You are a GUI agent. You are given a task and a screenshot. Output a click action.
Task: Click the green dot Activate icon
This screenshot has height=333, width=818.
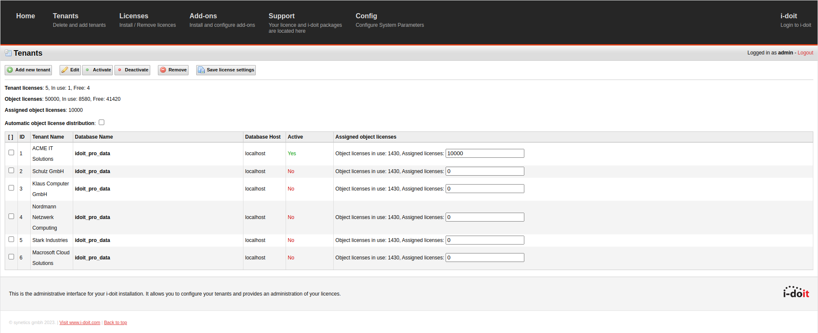(x=88, y=70)
